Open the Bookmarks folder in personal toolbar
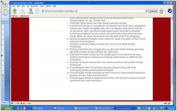177x111 pixels. point(25,16)
